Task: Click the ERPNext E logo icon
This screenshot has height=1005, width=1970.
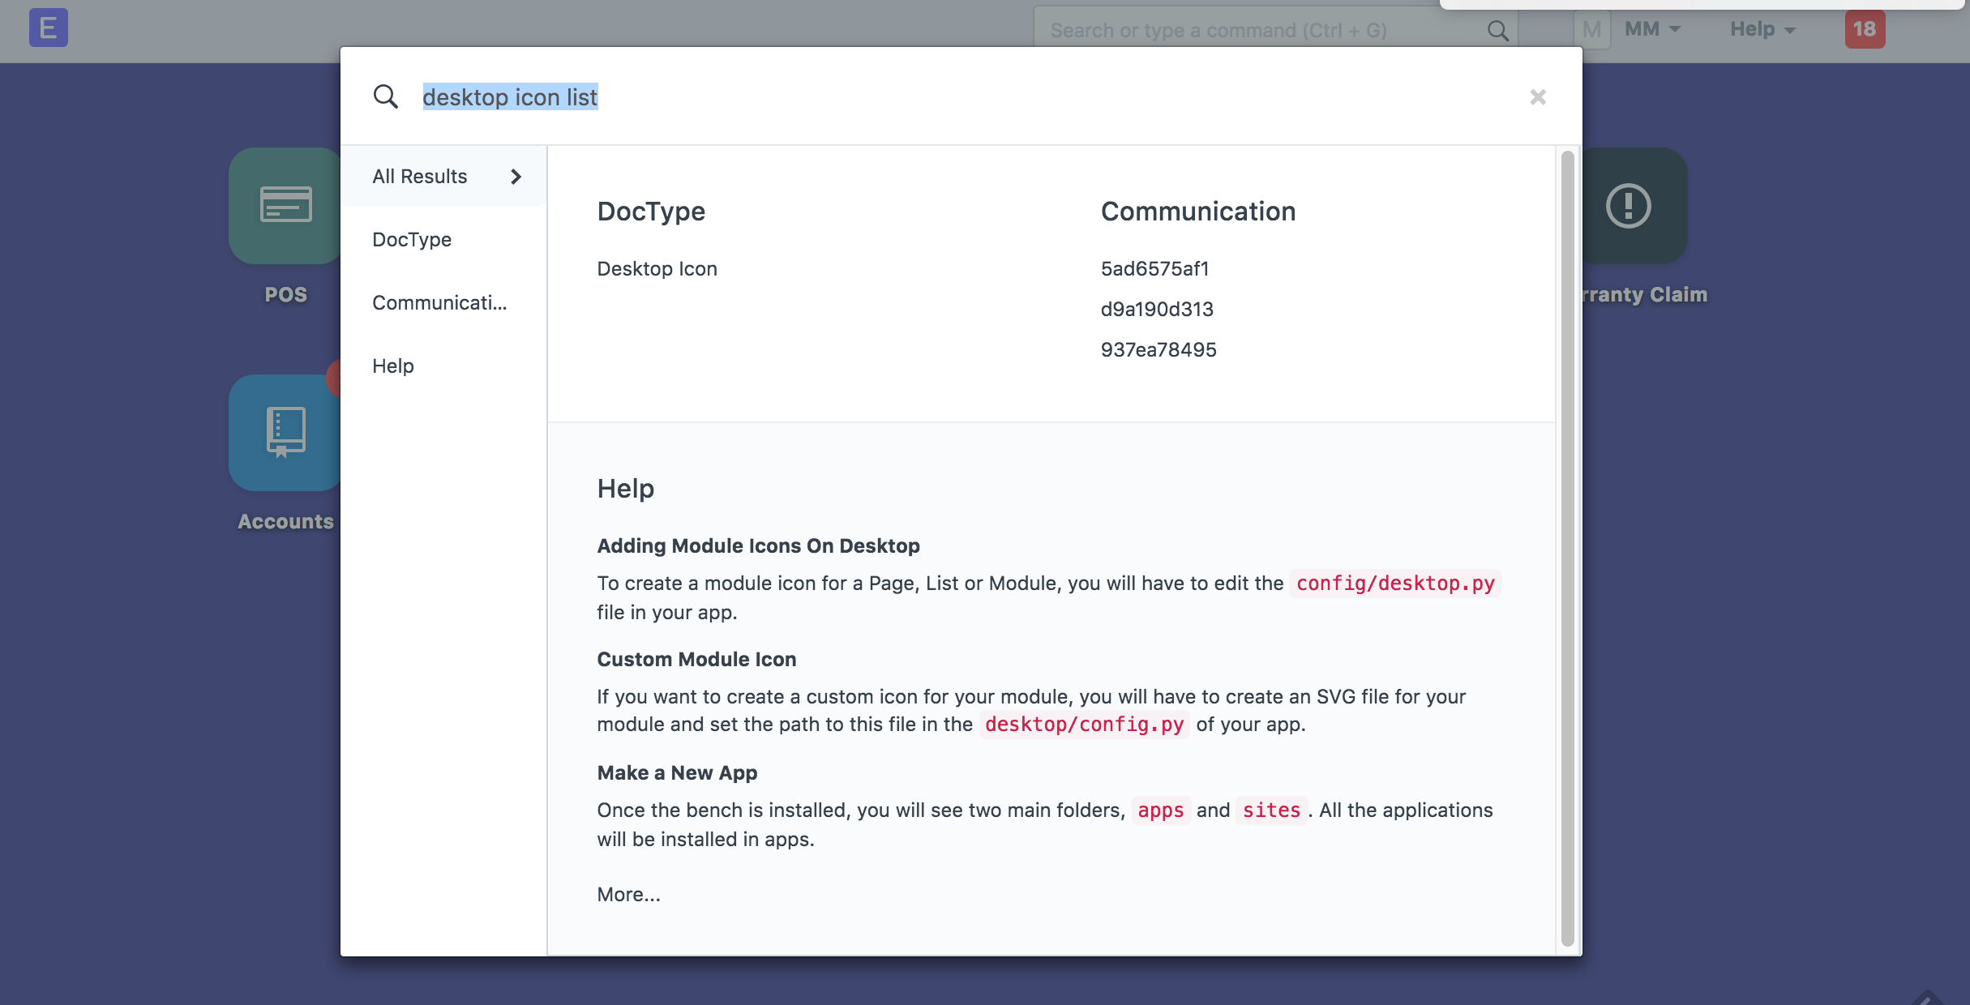Action: point(48,28)
